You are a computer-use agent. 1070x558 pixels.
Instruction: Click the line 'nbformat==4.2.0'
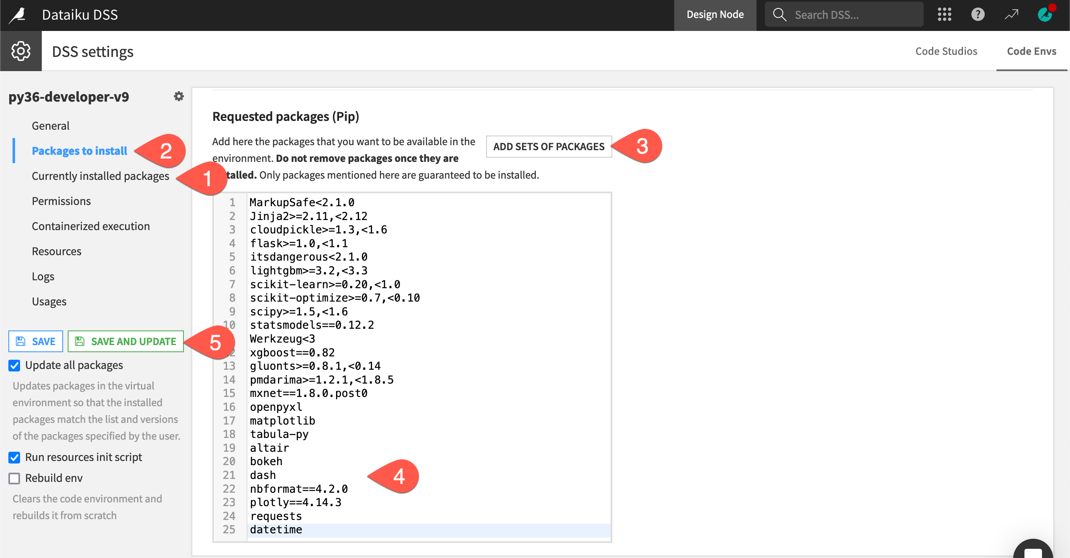[298, 489]
